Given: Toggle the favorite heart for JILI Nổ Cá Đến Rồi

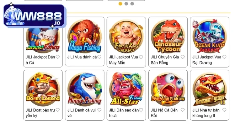Looking at the screenshot, I should click(x=183, y=110).
